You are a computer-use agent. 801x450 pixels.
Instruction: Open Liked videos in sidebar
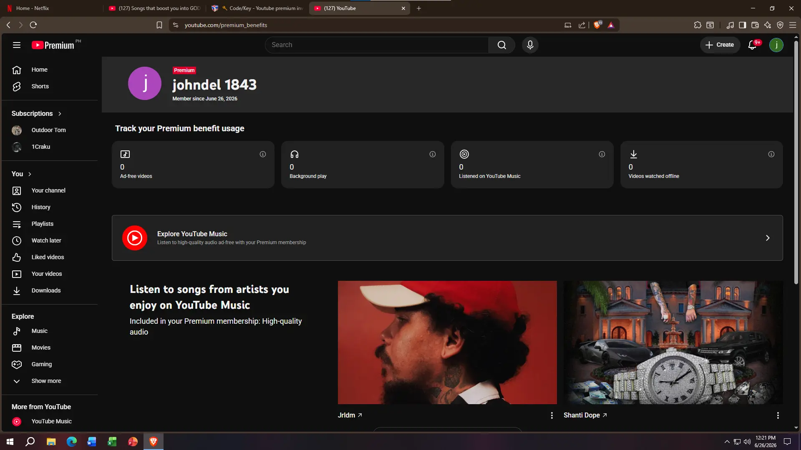click(50, 257)
